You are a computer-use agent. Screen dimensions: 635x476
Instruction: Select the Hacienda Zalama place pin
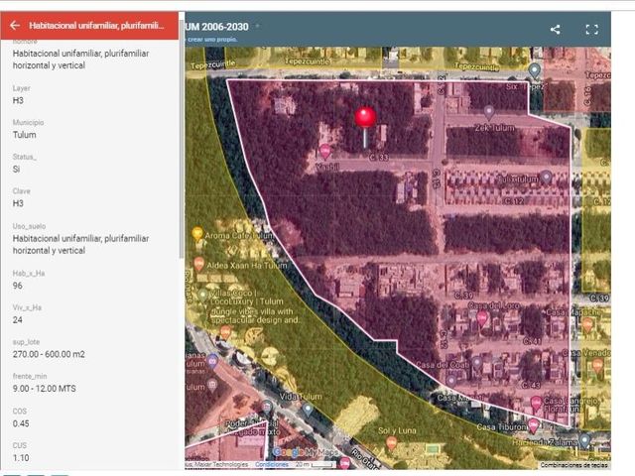pos(584,439)
